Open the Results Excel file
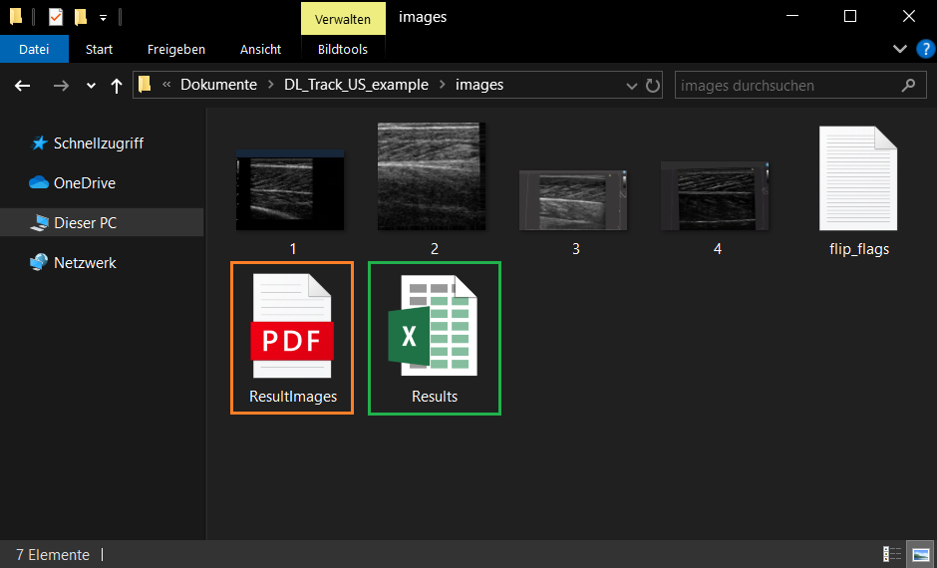This screenshot has height=568, width=937. 434,337
